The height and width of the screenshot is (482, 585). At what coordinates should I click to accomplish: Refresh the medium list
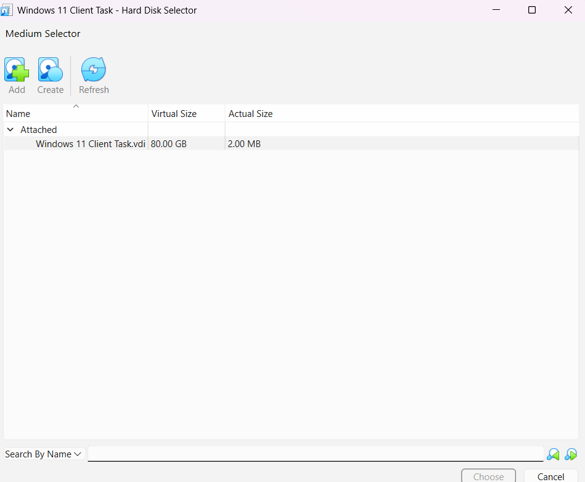94,70
